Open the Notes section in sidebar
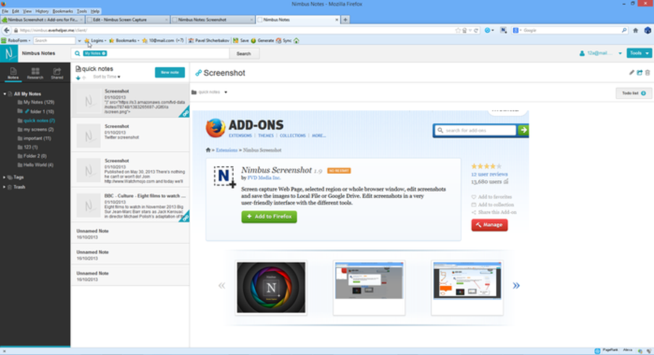This screenshot has height=355, width=654. point(13,73)
